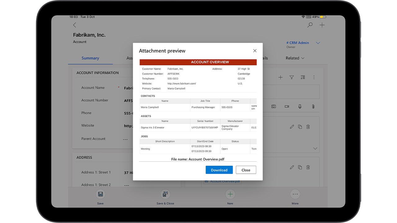This screenshot has width=397, height=223.
Task: Edit the second timeline note pencil icon
Action: (292, 167)
